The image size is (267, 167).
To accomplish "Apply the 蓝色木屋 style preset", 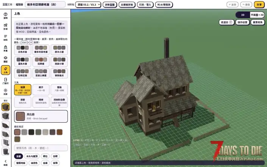I will (23, 61).
